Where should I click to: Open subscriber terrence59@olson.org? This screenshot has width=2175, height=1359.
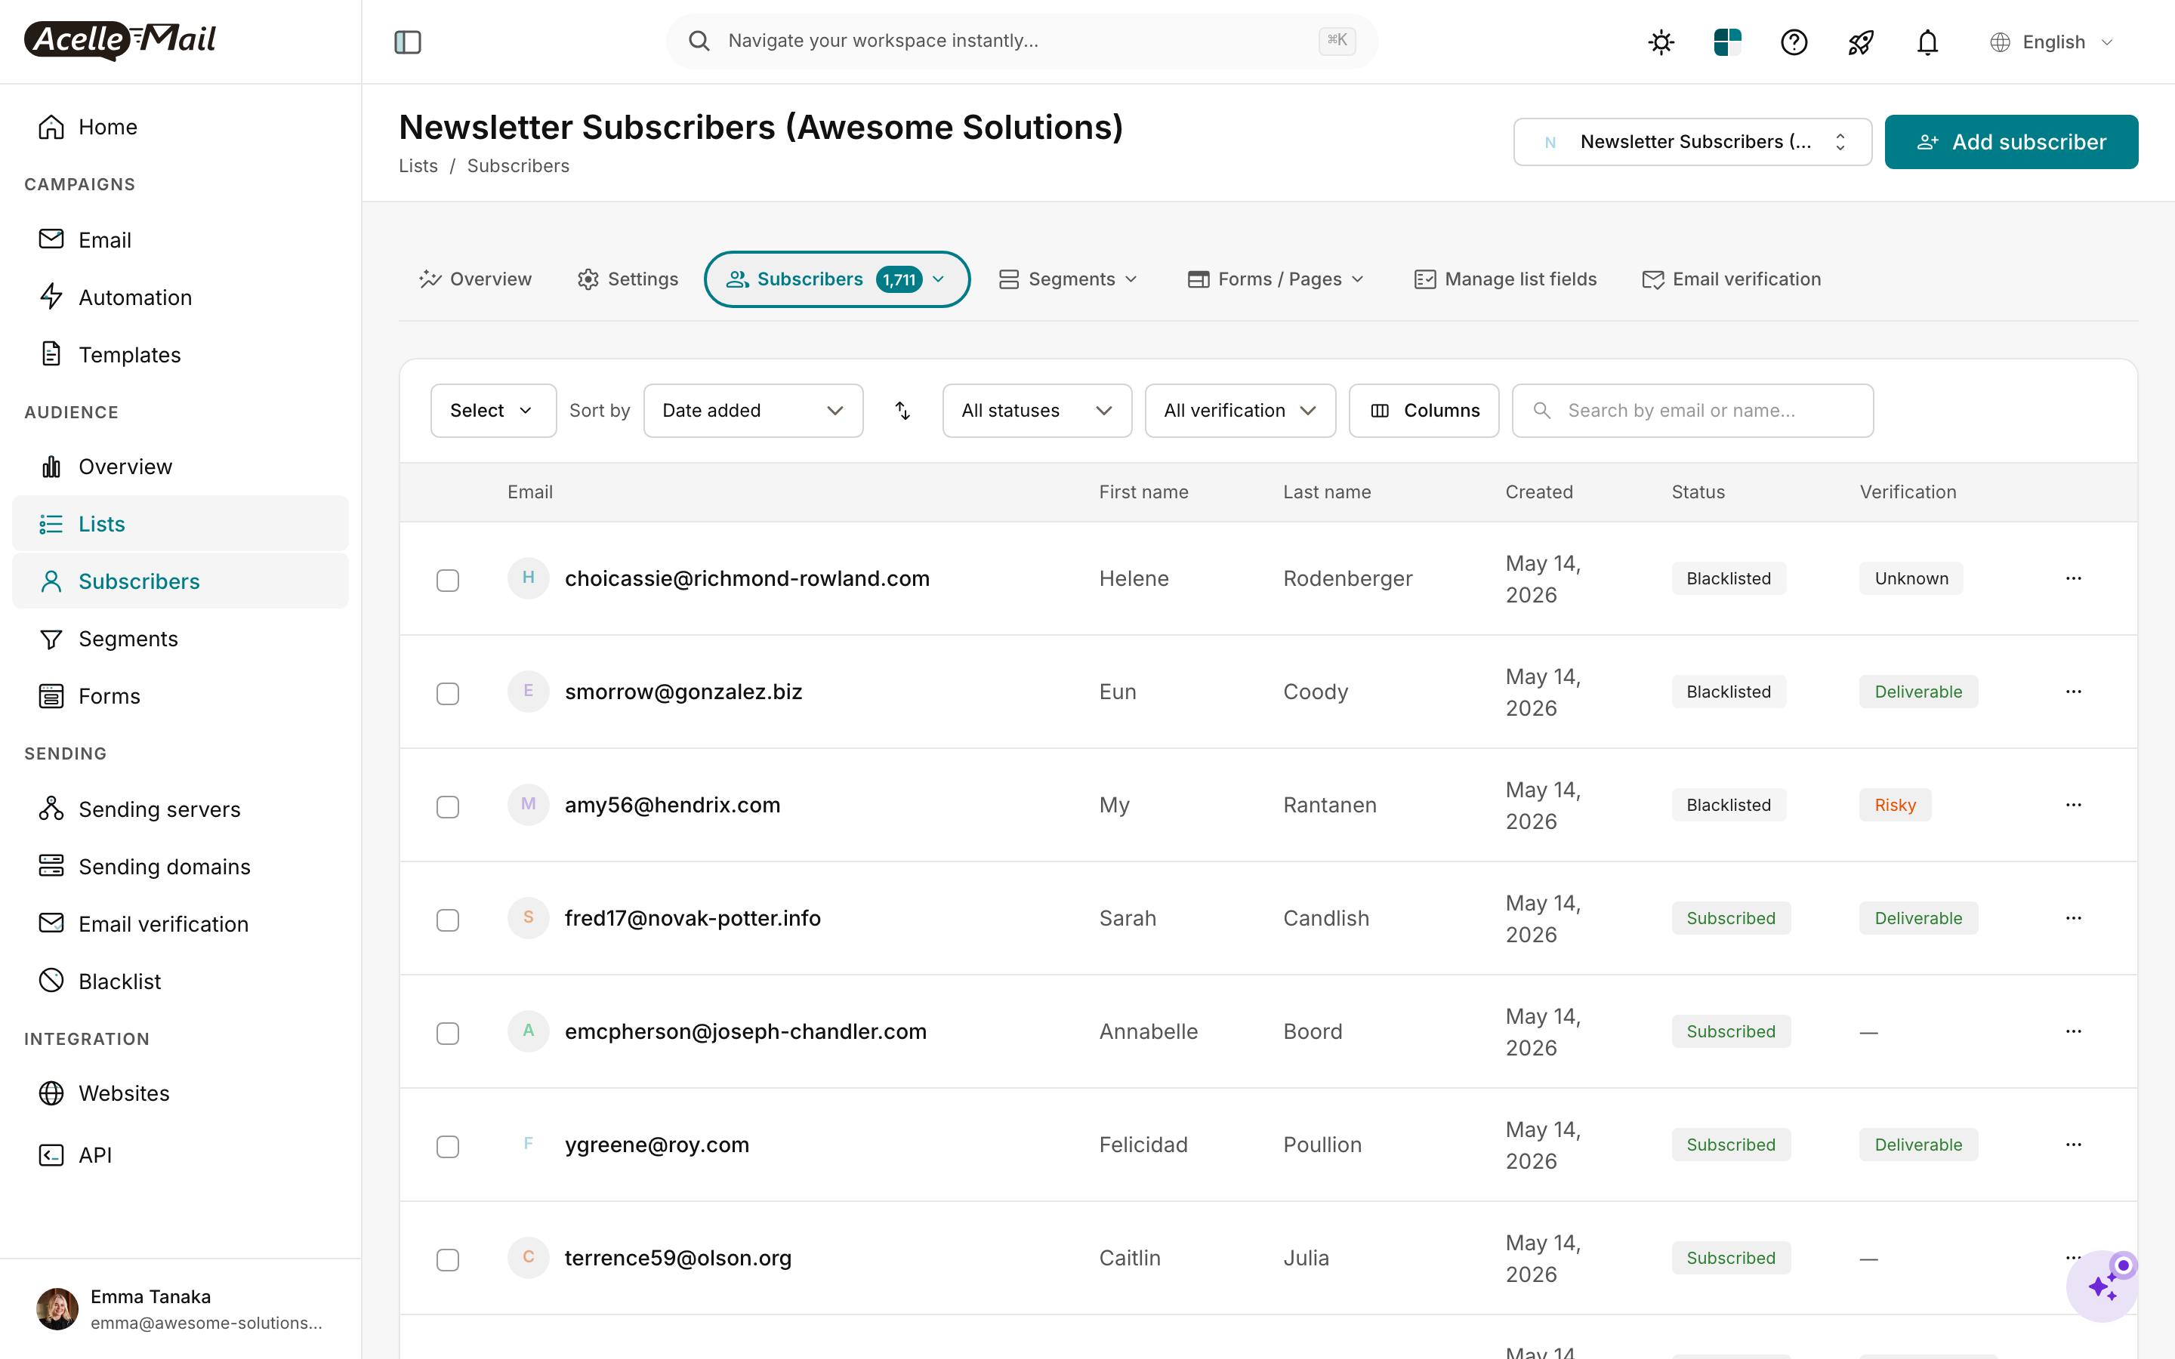coord(677,1259)
